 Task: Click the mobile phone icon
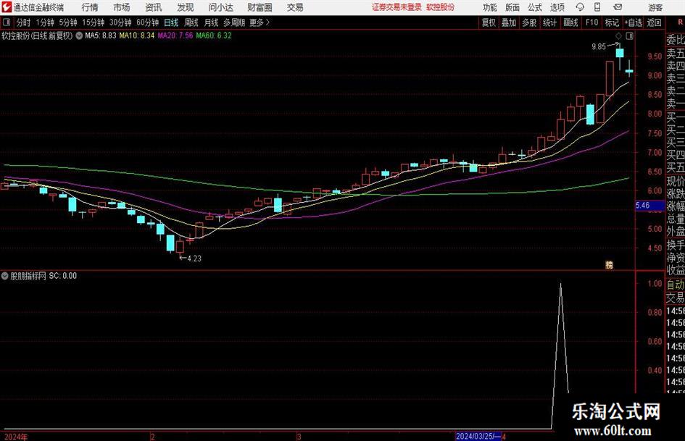click(x=597, y=7)
